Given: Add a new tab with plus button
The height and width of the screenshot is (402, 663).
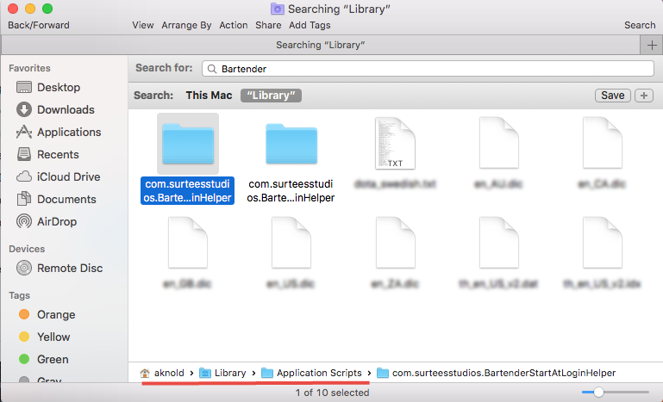Looking at the screenshot, I should pos(652,45).
